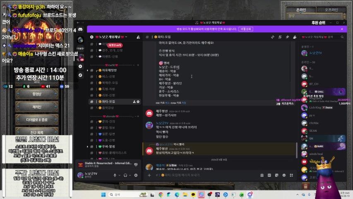This screenshot has width=353, height=199.
Task: Open member winds heal in member list
Action: coord(323,154)
